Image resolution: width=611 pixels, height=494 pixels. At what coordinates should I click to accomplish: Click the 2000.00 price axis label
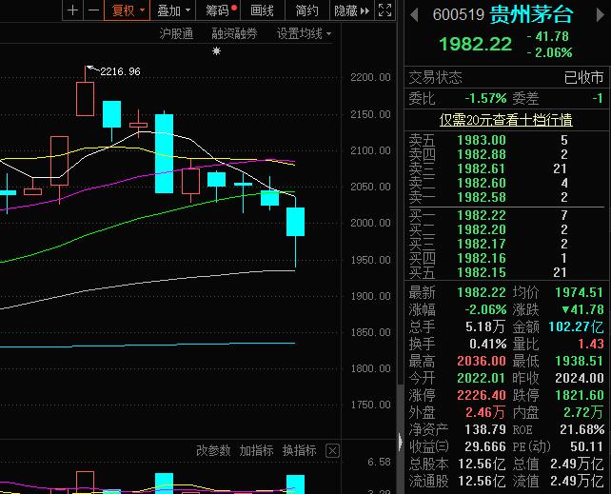tap(370, 223)
